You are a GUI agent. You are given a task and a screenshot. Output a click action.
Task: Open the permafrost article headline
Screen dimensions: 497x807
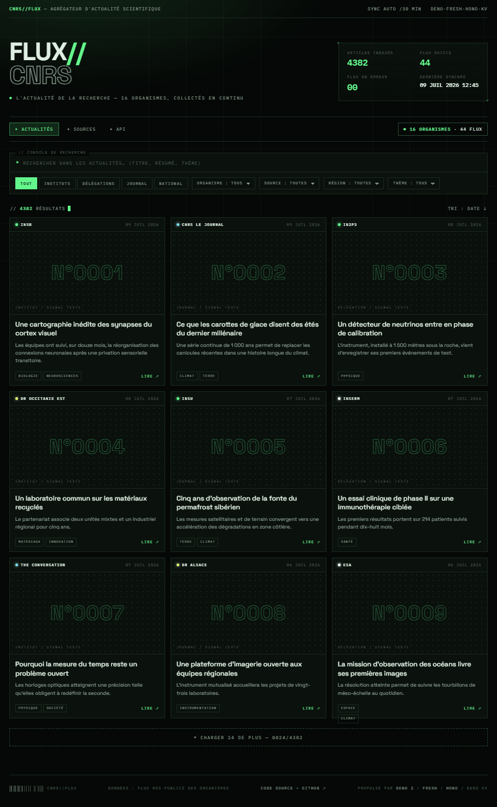[237, 503]
